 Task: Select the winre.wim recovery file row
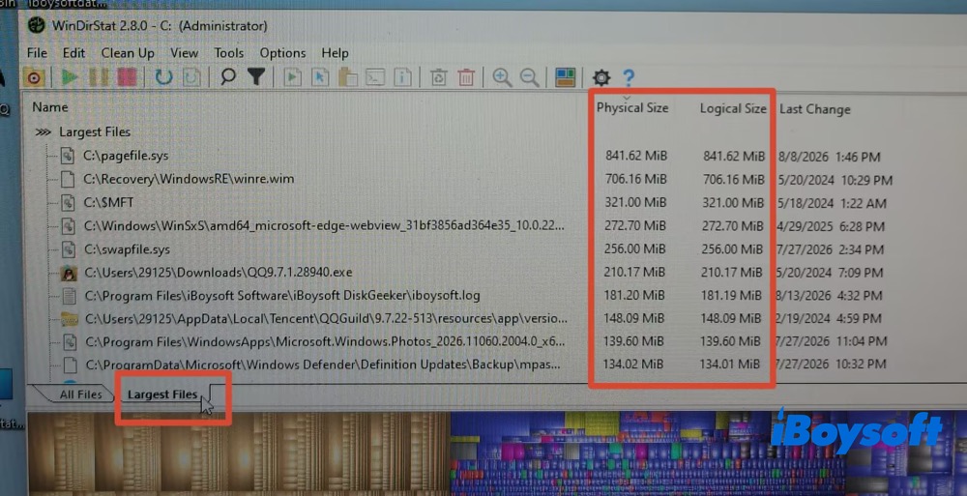[x=189, y=179]
